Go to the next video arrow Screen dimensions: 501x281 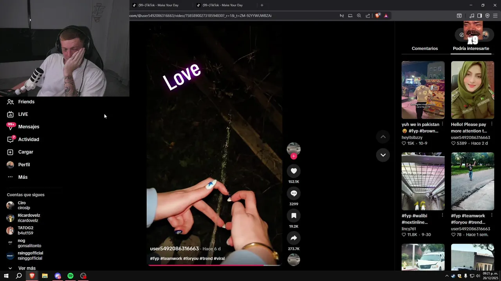(x=383, y=155)
